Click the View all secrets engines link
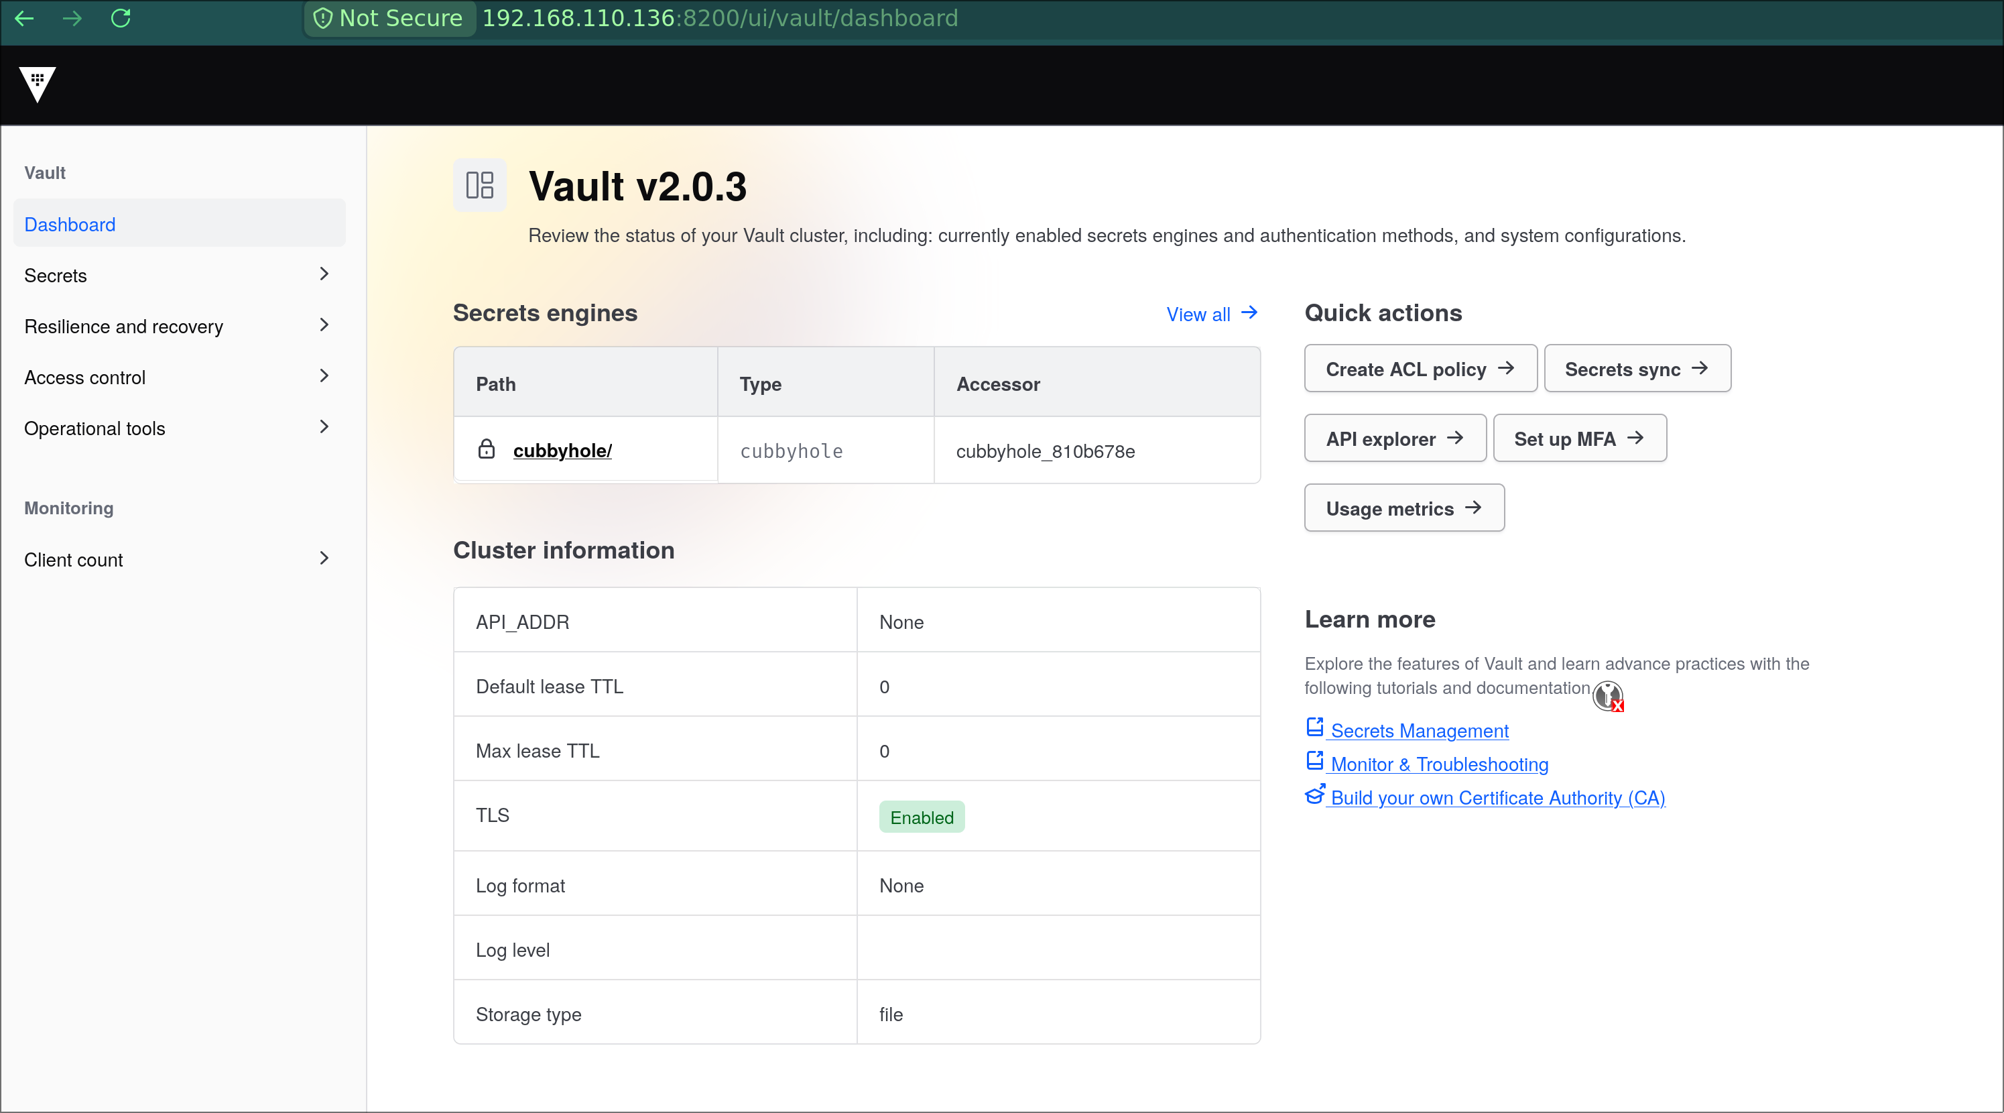Image resolution: width=2004 pixels, height=1113 pixels. click(x=1211, y=314)
